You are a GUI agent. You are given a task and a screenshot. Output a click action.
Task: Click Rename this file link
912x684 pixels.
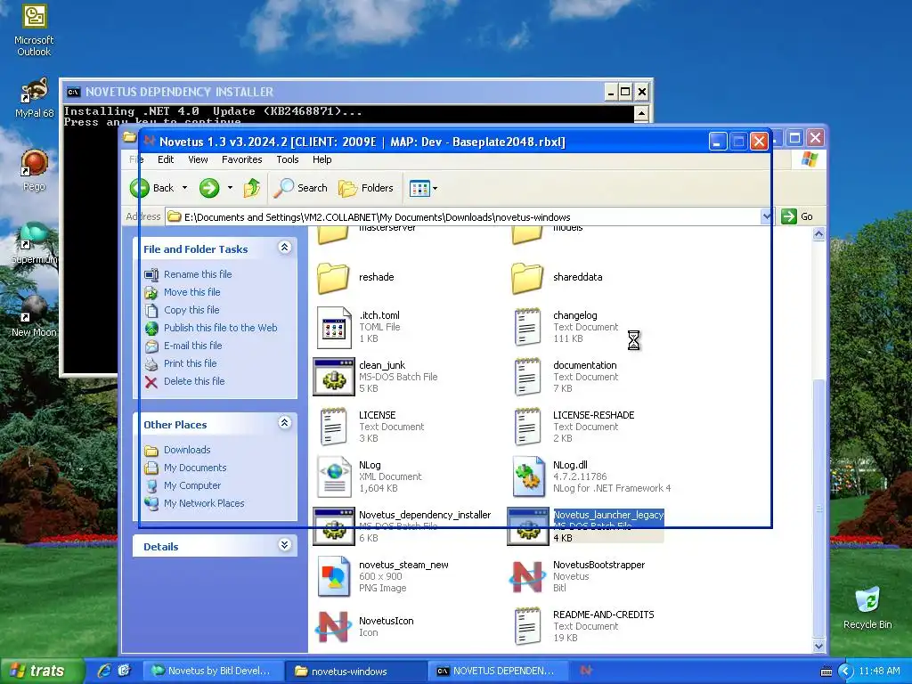[x=198, y=274]
